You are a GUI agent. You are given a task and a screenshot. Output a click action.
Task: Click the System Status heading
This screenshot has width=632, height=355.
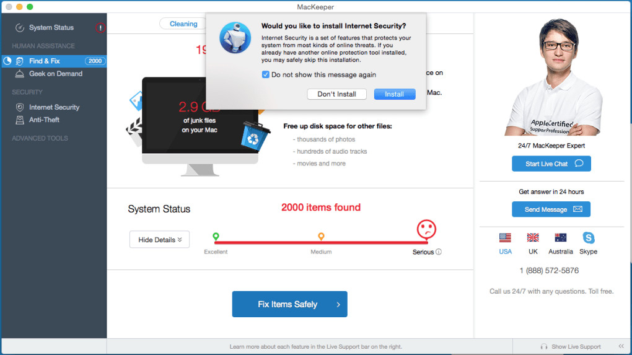pyautogui.click(x=159, y=209)
